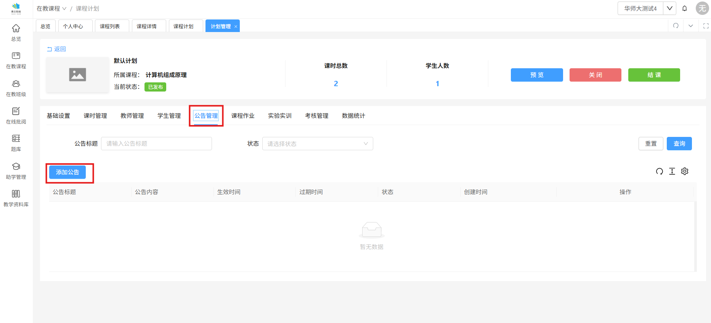Click the notification bell icon

click(685, 8)
